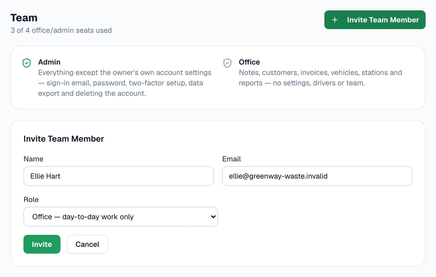This screenshot has width=436, height=277.
Task: Submit the form with the Invite button
Action: pyautogui.click(x=42, y=244)
